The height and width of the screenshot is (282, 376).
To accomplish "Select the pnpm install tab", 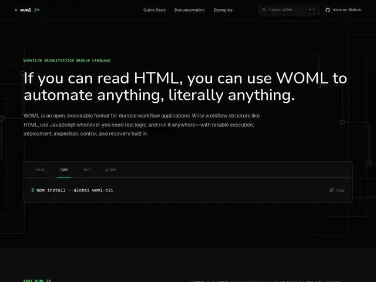I will (x=110, y=170).
